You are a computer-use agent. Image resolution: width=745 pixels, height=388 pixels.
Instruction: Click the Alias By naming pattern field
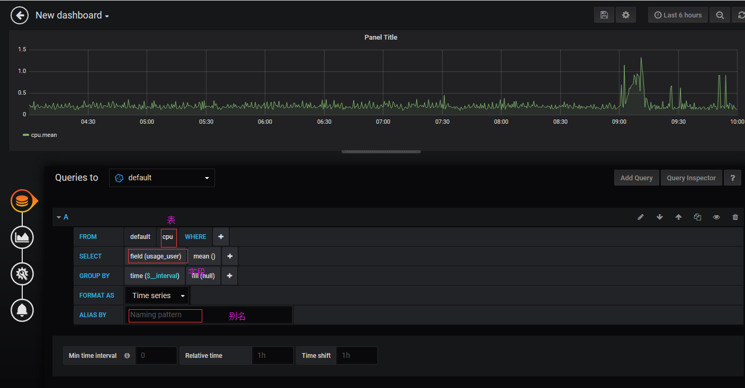click(165, 315)
